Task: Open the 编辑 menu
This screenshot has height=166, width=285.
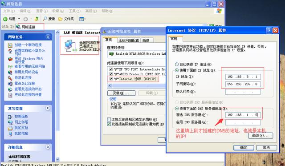Action: 25,11
